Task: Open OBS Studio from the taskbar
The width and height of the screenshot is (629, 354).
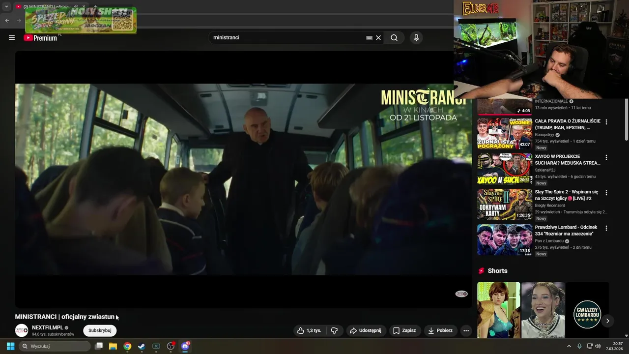Action: tap(171, 346)
